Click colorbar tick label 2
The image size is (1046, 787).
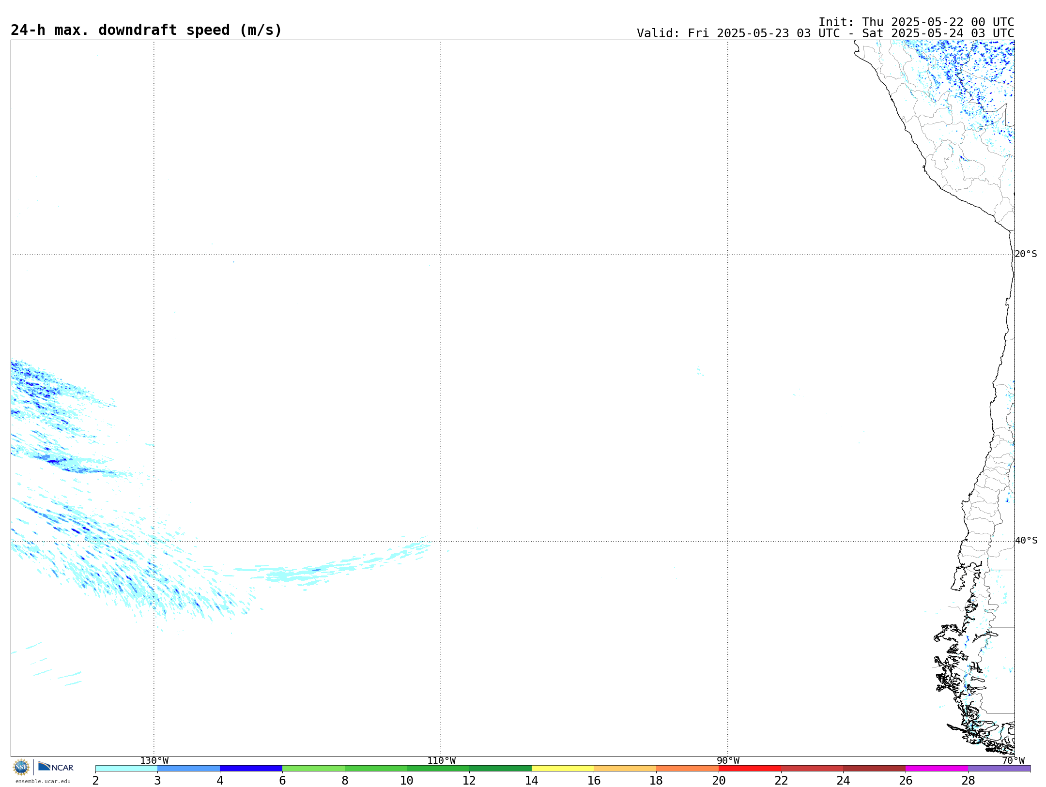[95, 781]
